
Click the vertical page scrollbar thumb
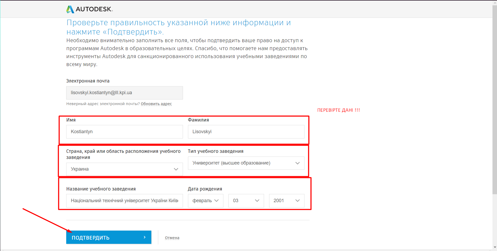pos(495,99)
